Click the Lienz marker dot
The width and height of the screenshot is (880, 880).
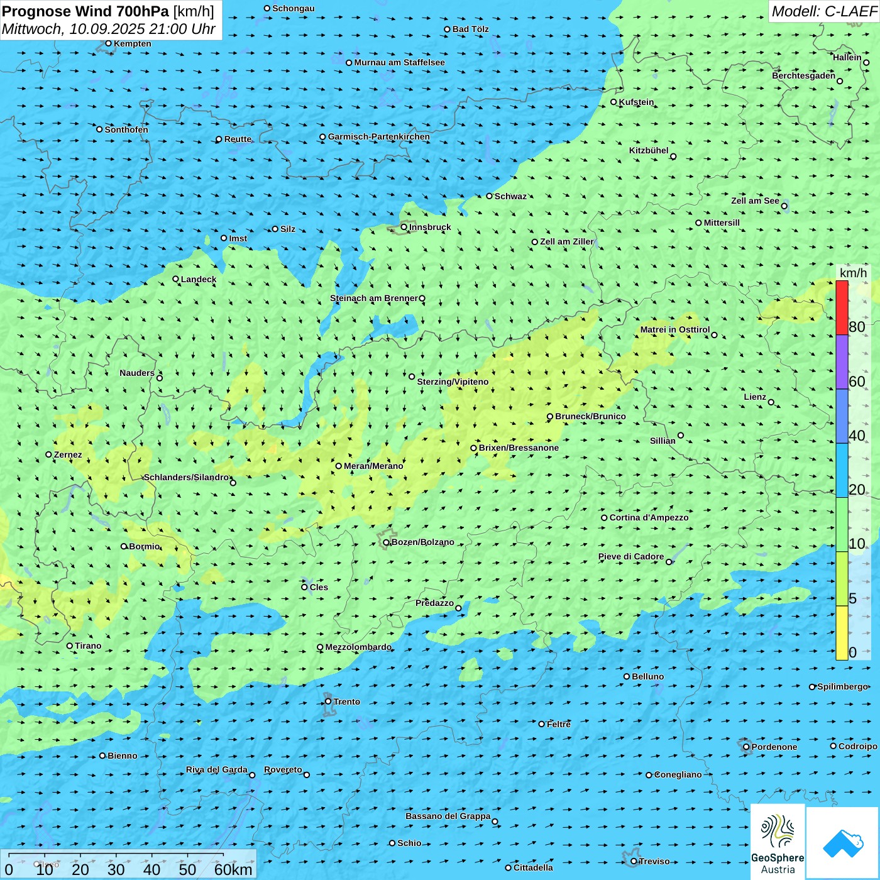(771, 402)
